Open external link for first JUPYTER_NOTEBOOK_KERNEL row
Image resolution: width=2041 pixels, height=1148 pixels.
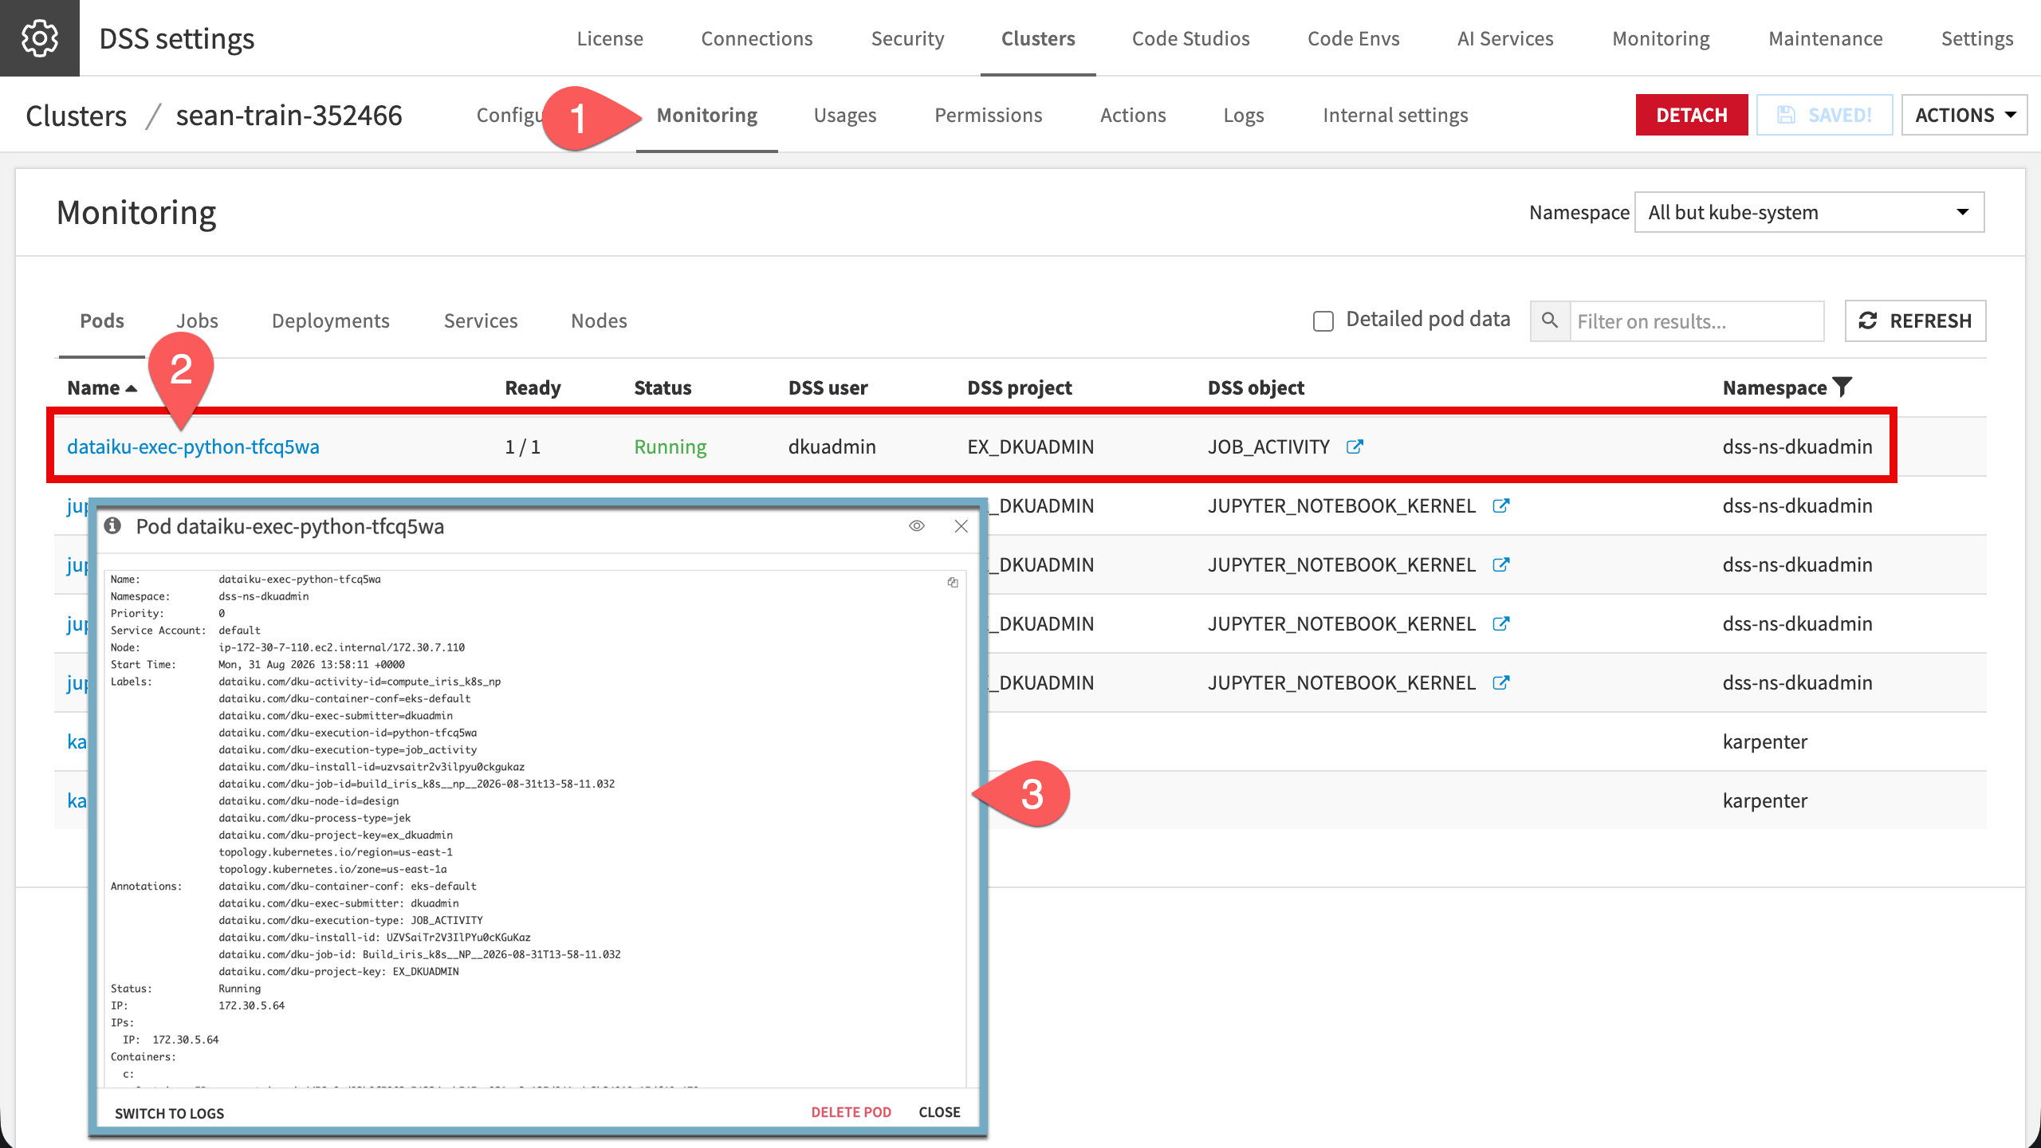pos(1501,505)
